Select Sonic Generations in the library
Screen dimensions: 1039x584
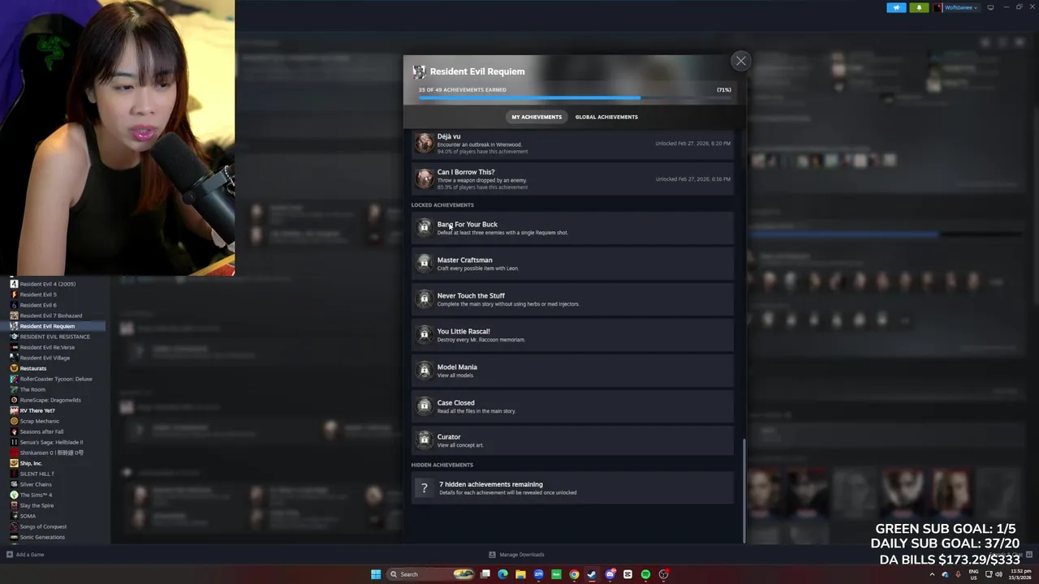(x=42, y=537)
